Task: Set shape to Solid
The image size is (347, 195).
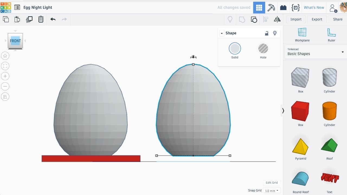Action: 235,49
